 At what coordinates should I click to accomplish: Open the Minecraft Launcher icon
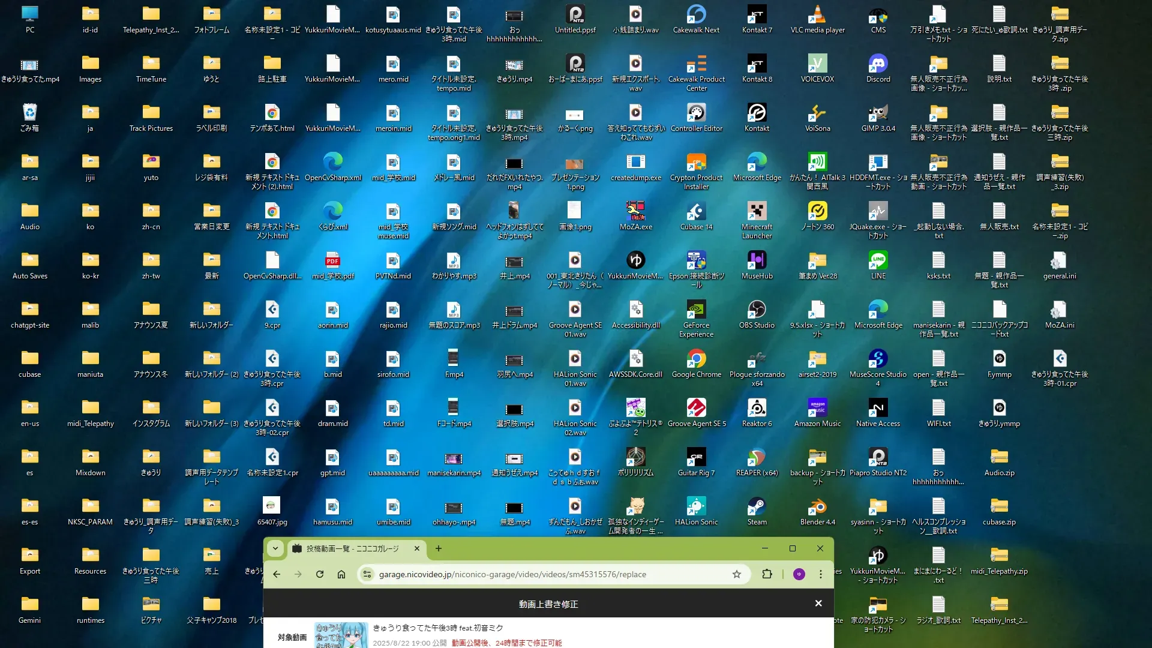[x=757, y=211]
